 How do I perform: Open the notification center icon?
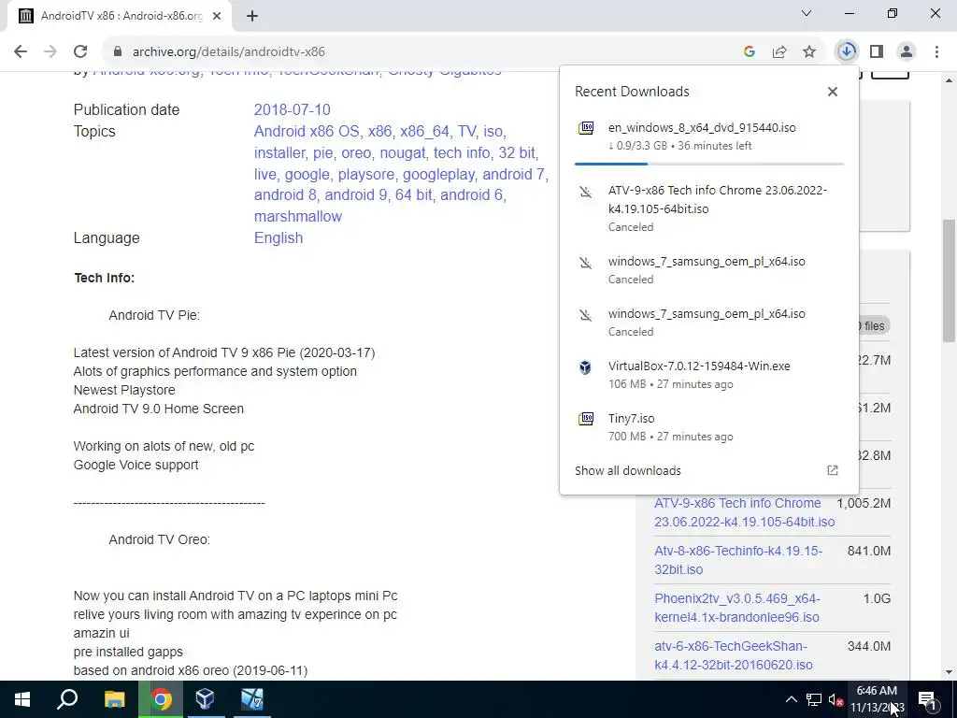[x=927, y=699]
